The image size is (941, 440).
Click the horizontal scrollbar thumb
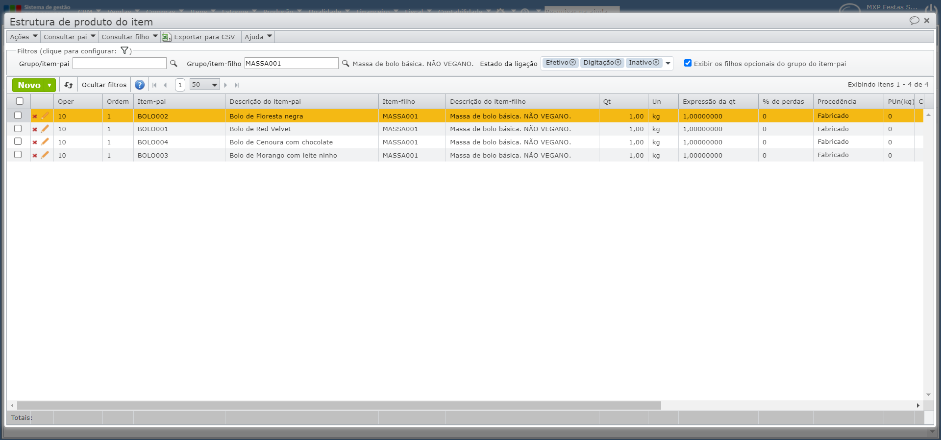pyautogui.click(x=339, y=406)
